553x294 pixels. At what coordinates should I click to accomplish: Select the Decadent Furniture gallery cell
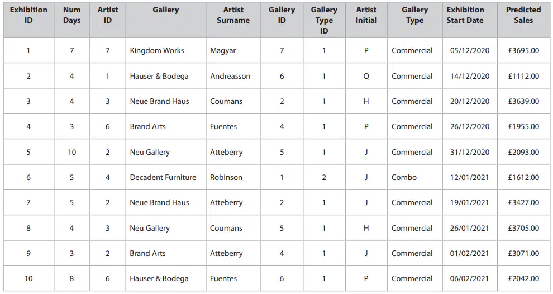click(166, 177)
